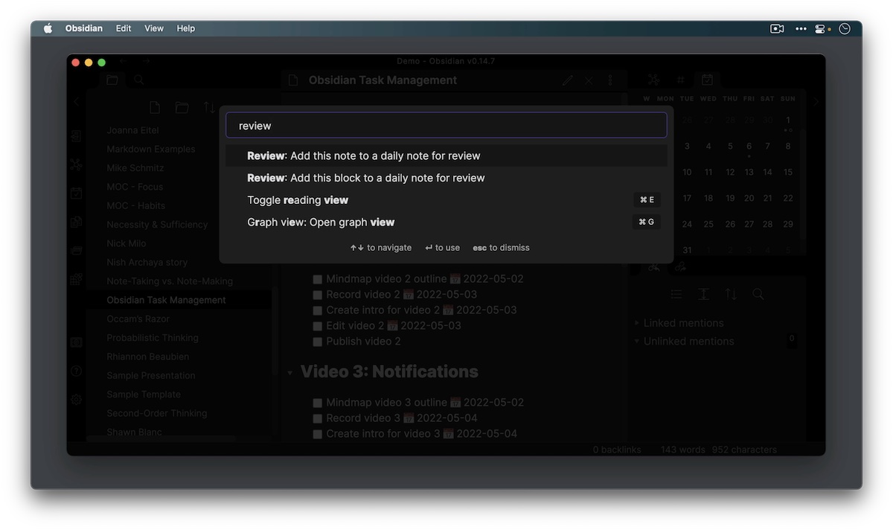Viewport: 893px width, 530px height.
Task: Open the note's more options menu
Action: coord(610,80)
